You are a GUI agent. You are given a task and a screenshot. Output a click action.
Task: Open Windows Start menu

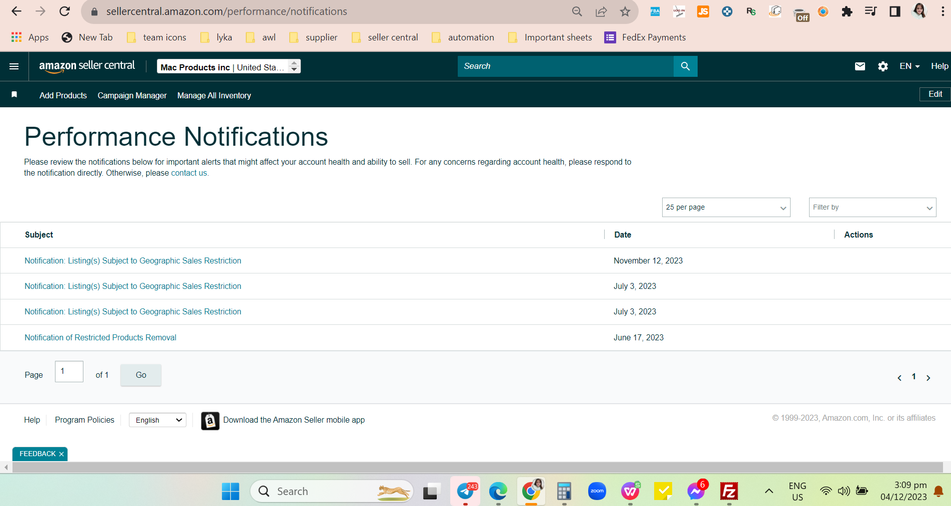point(230,492)
